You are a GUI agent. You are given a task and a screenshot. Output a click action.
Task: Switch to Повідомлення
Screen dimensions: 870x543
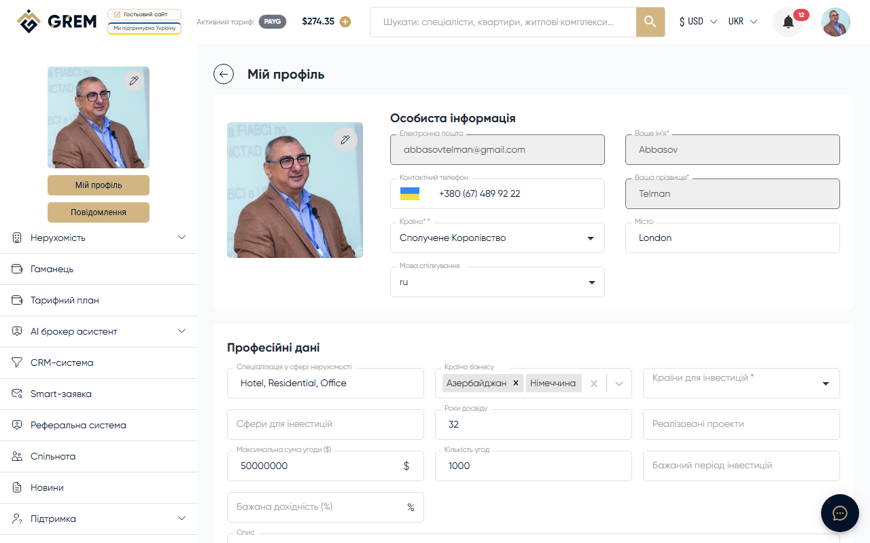click(x=98, y=212)
